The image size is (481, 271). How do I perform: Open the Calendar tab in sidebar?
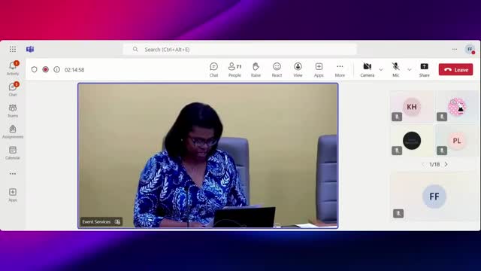pos(13,153)
